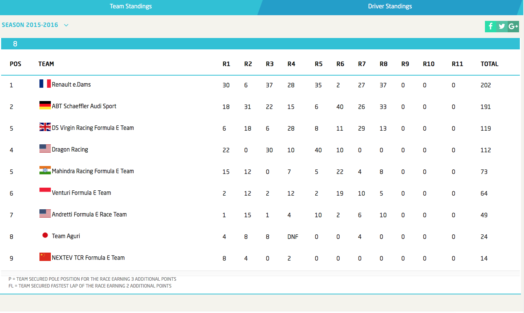
Task: Open NEXTEV TCR Formula E Team
Action: point(88,258)
